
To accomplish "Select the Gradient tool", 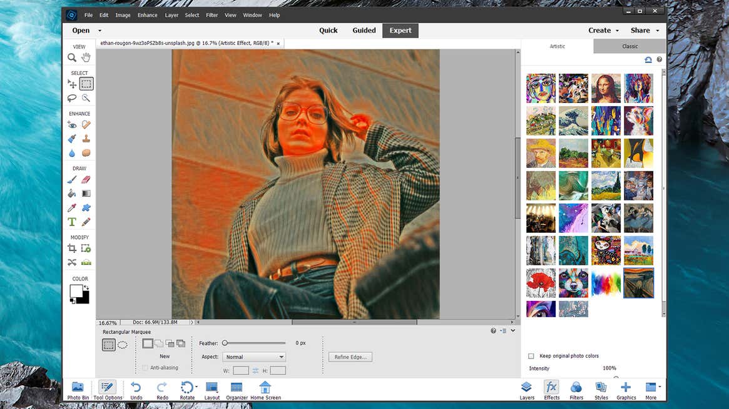I will click(86, 194).
